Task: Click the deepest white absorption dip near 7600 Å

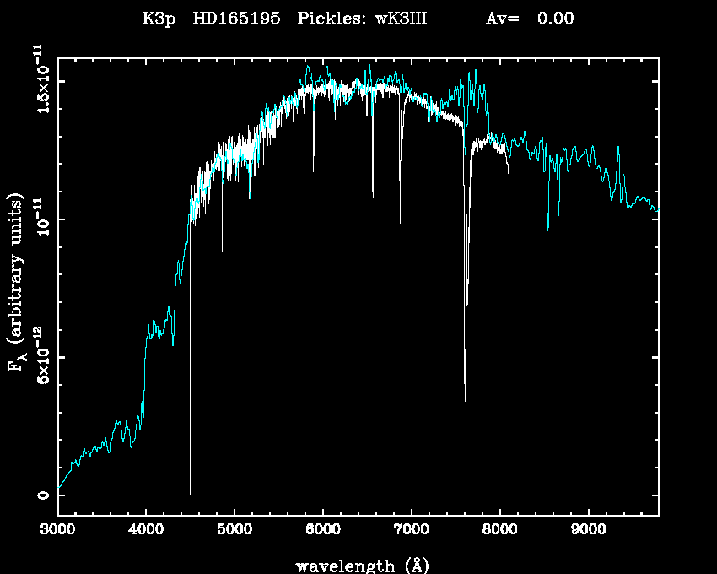Action: pos(465,397)
